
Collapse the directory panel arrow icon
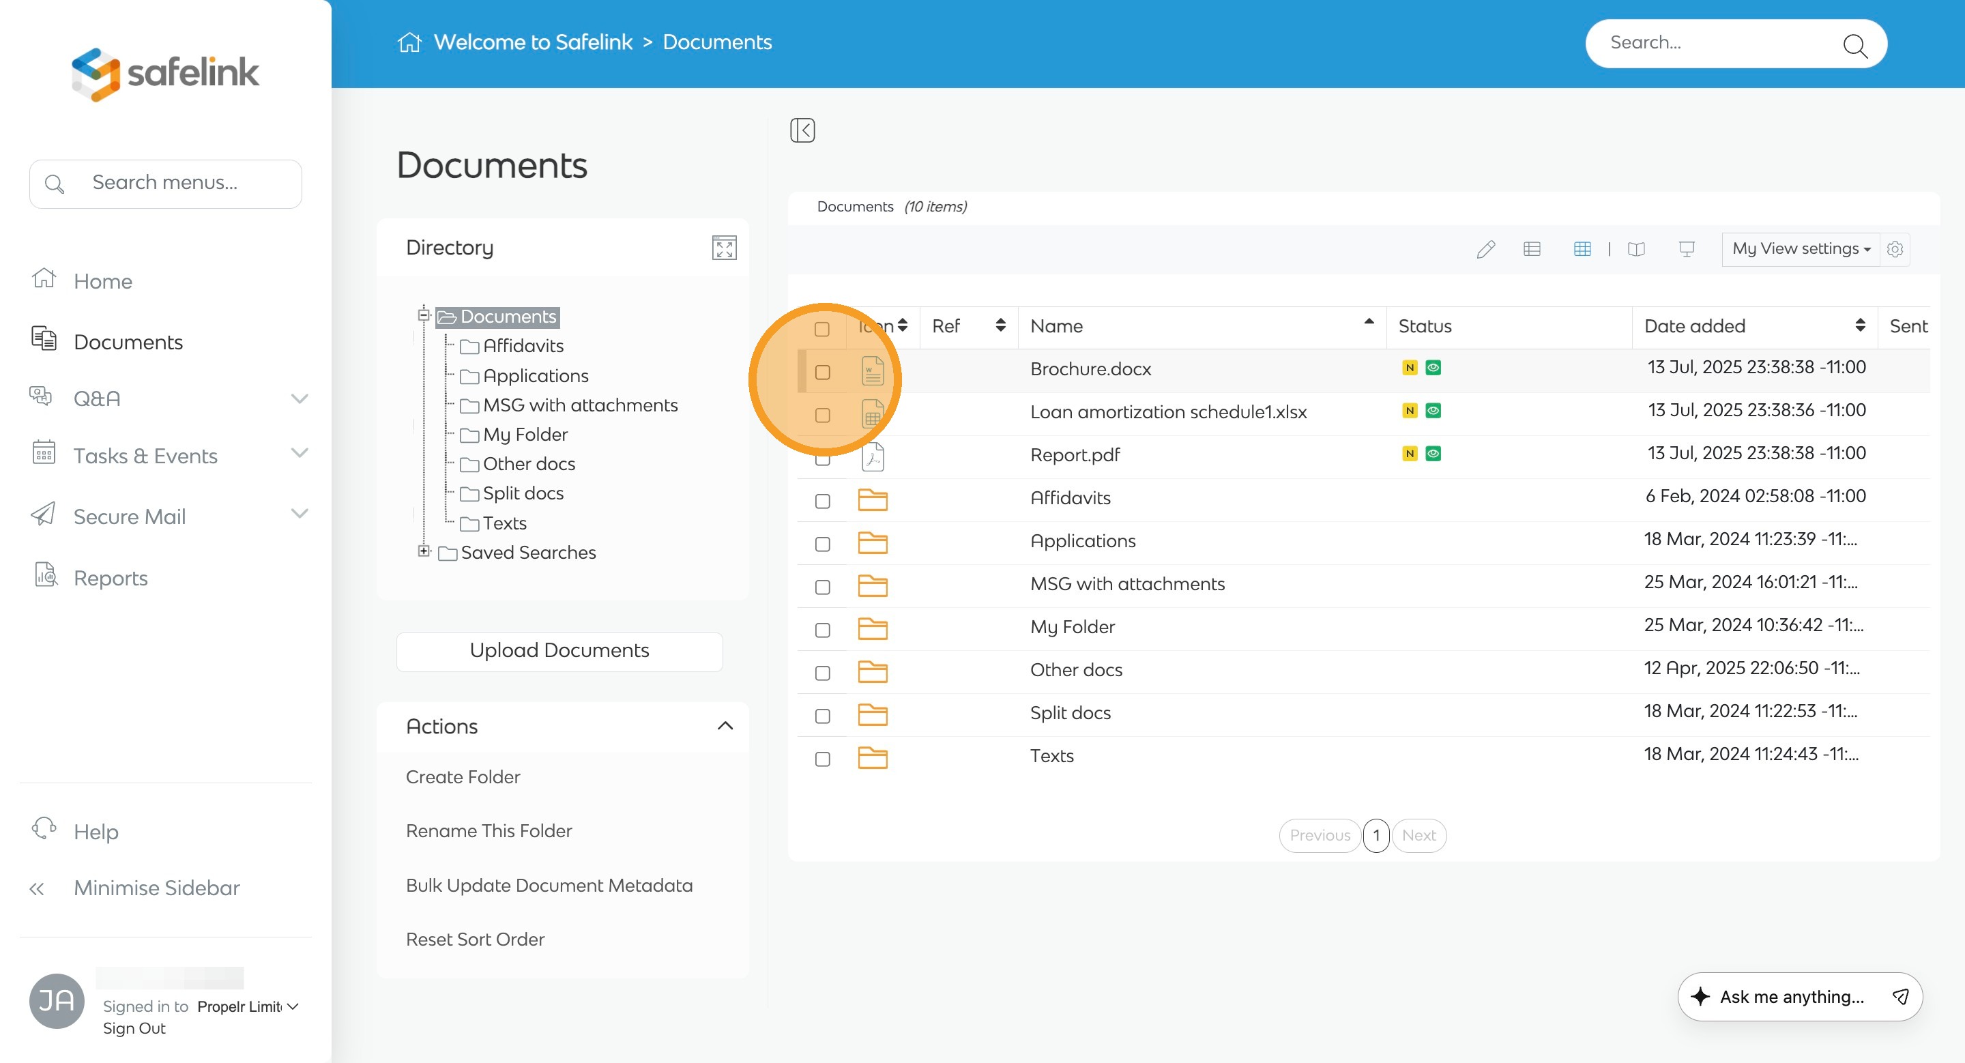(x=802, y=130)
